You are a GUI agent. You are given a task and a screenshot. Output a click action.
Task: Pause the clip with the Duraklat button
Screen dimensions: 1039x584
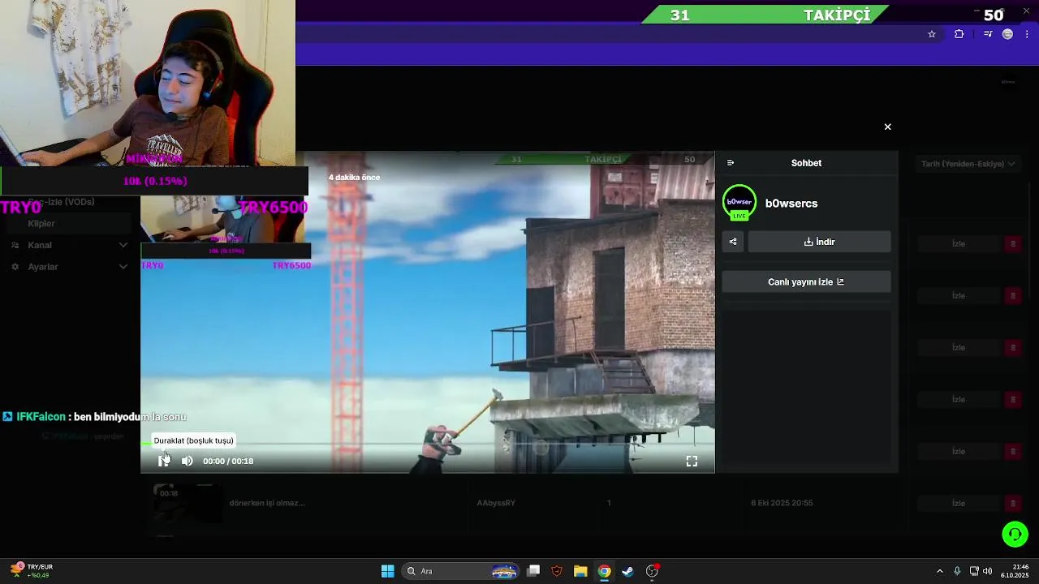(164, 461)
